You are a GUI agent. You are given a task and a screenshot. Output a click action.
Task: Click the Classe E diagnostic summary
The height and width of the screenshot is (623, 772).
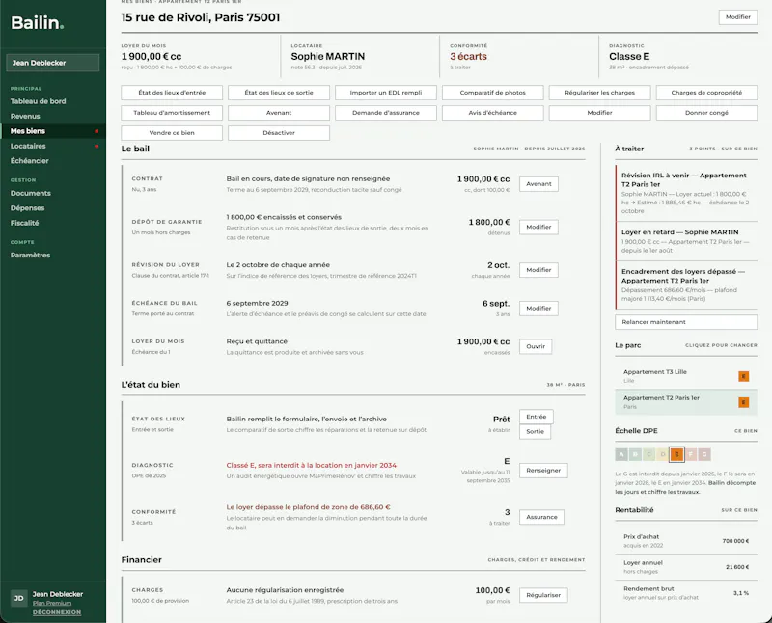(x=629, y=57)
